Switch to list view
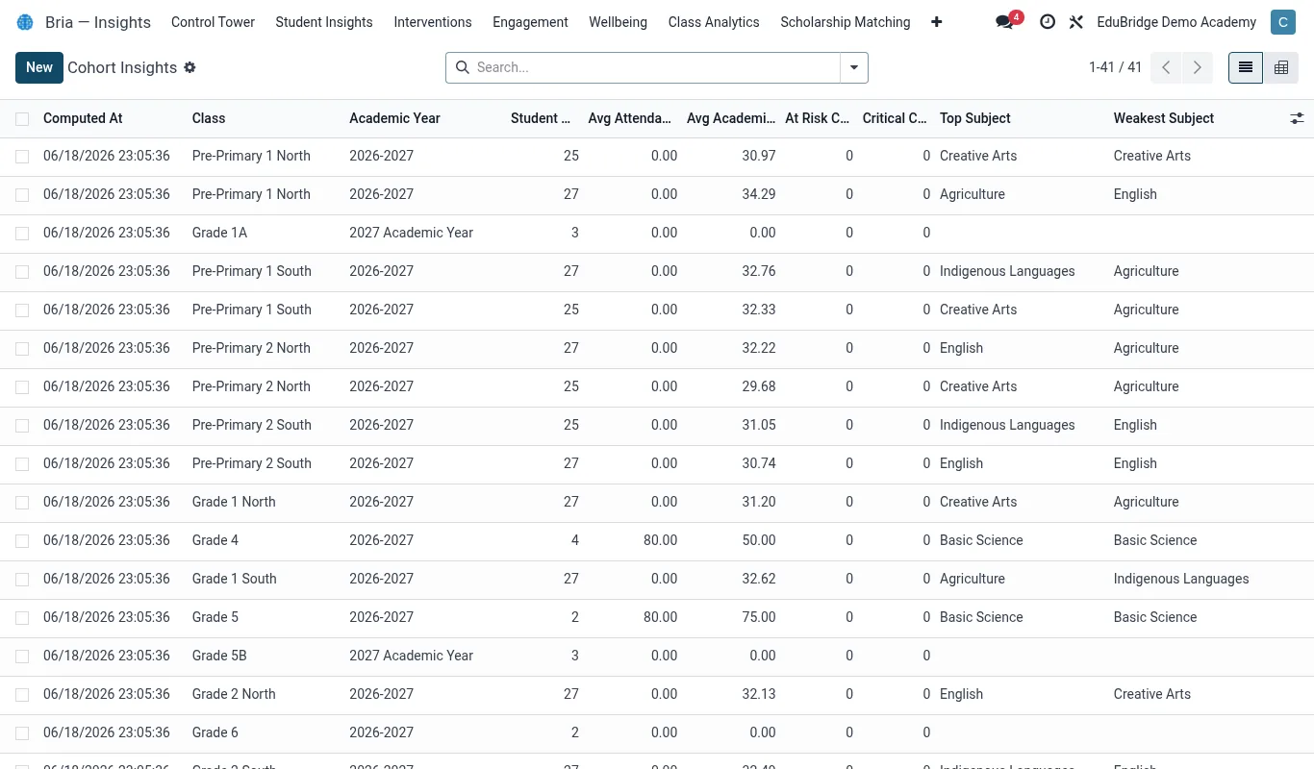Viewport: 1314px width, 769px height. 1246,67
